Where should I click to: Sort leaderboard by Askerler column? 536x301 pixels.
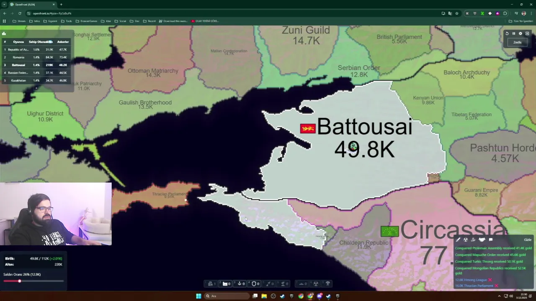pos(63,42)
